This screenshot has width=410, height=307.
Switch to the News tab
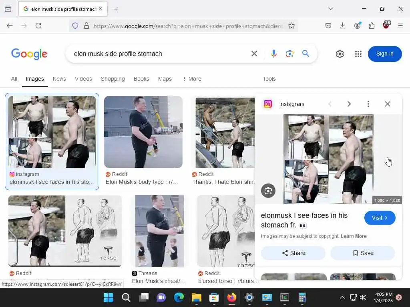59,79
